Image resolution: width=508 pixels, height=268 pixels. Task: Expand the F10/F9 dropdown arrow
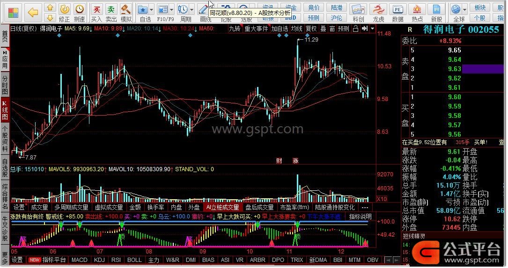tap(172, 10)
